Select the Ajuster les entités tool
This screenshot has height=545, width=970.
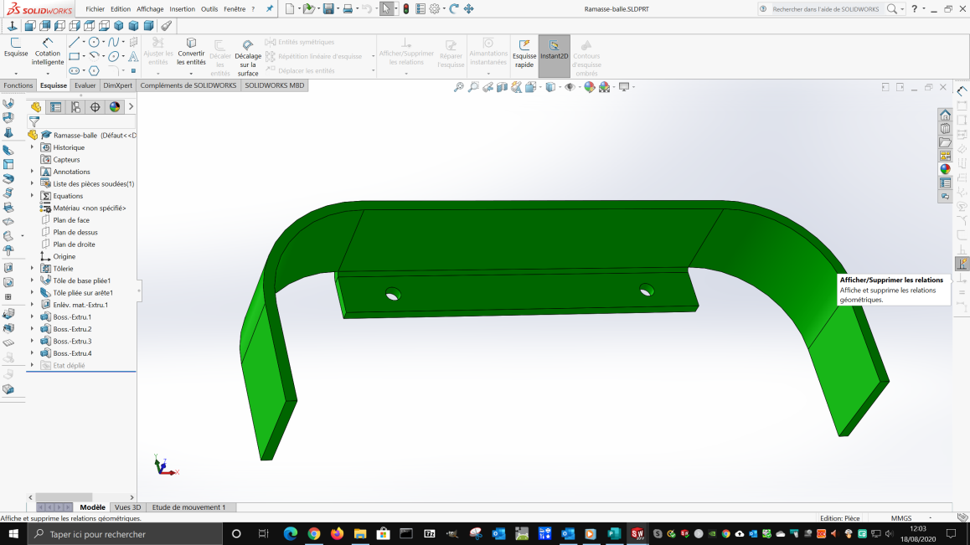(156, 53)
